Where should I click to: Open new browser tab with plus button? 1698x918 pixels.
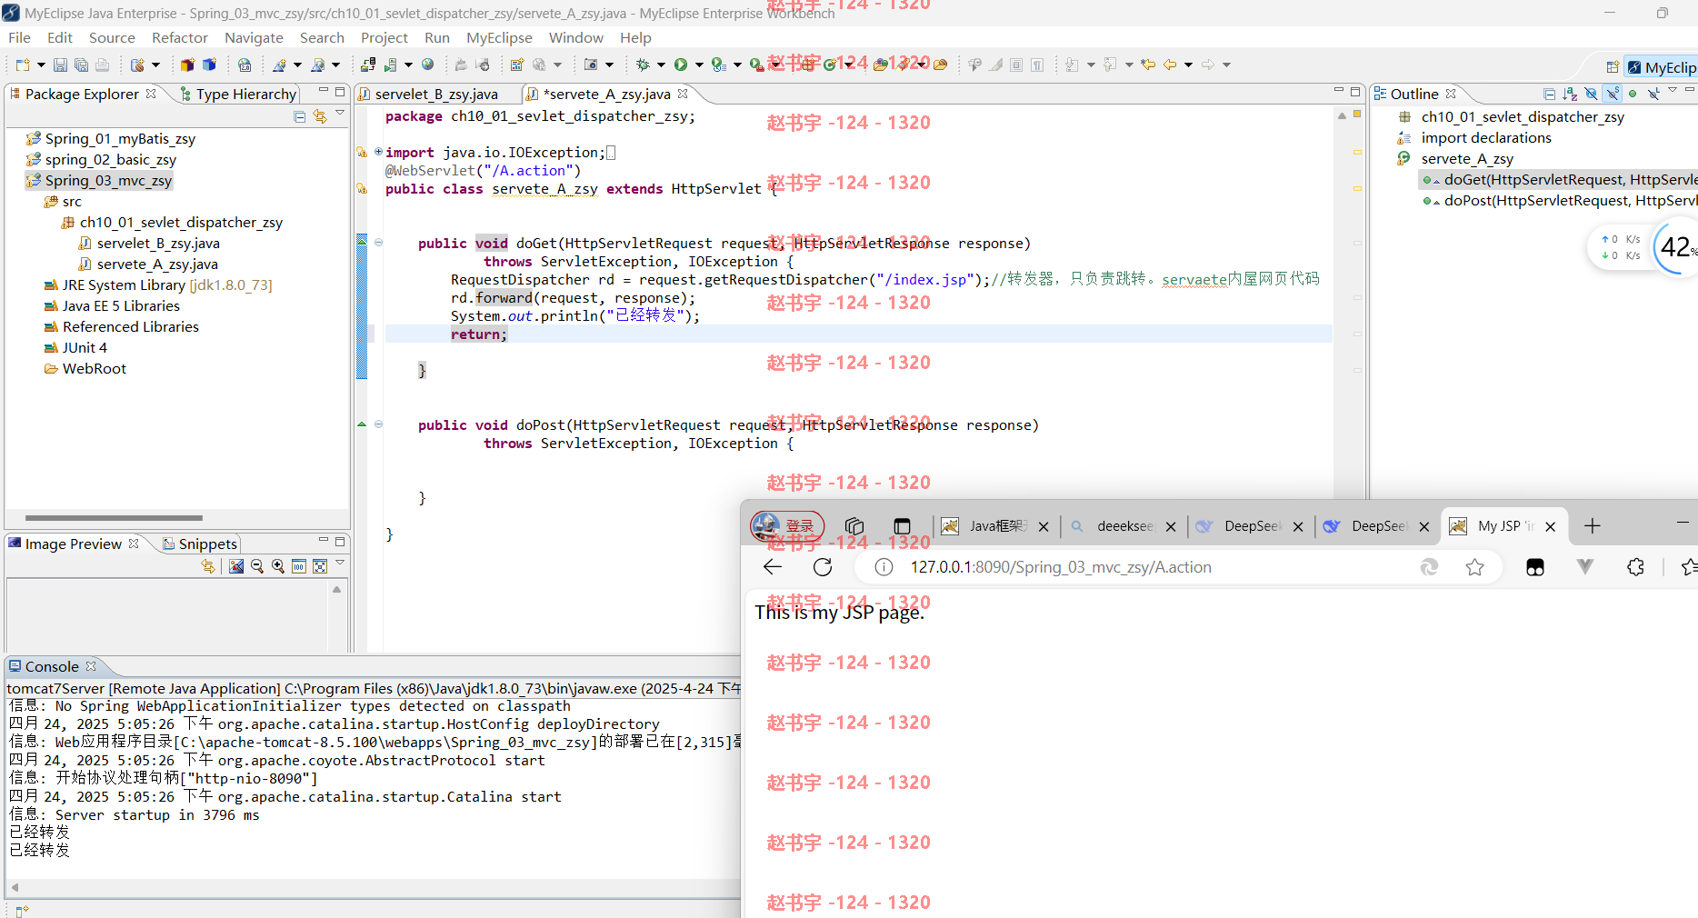pyautogui.click(x=1592, y=526)
